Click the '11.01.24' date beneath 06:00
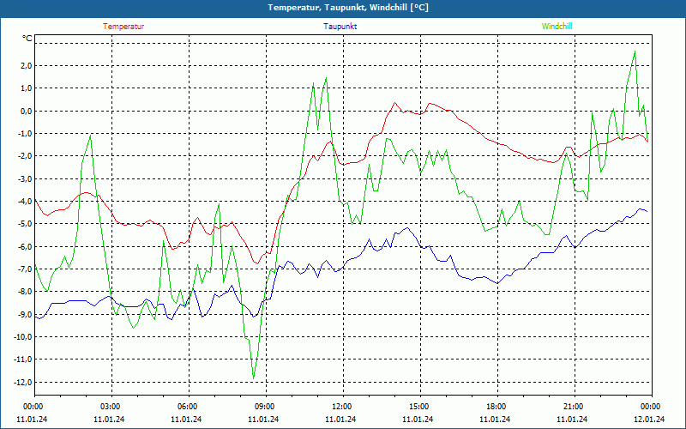This screenshot has height=429, width=686. point(186,420)
